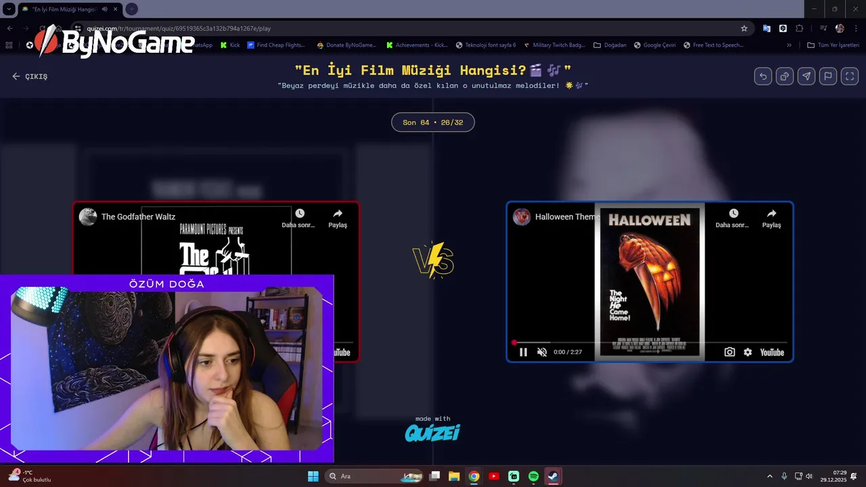
Task: Open the Google Çeviri bookmark
Action: pos(655,45)
